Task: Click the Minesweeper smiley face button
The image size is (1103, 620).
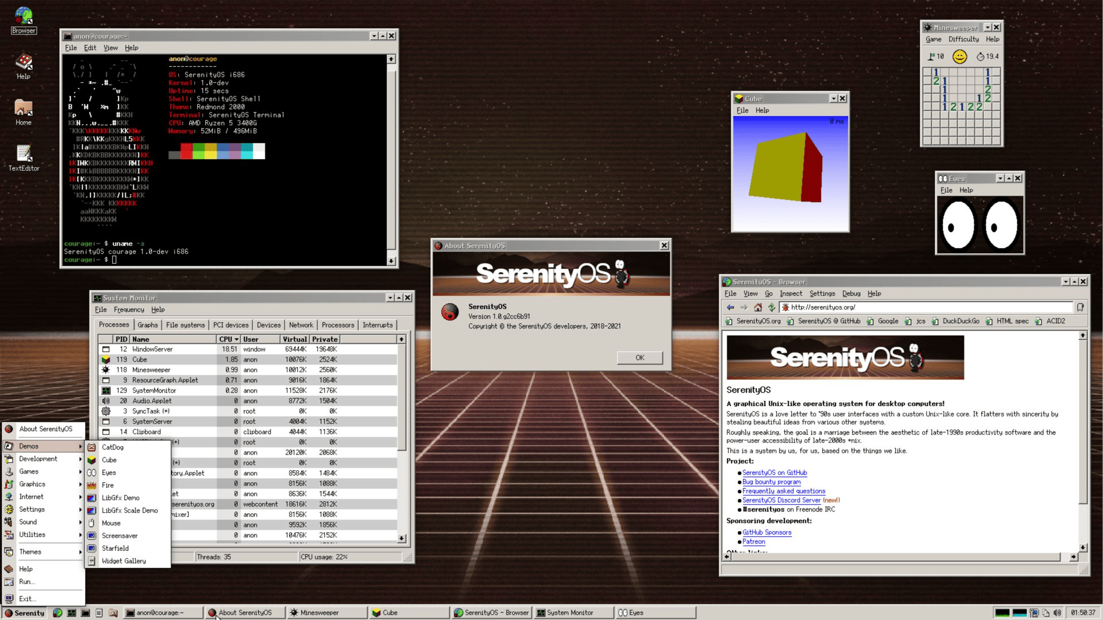Action: 959,56
